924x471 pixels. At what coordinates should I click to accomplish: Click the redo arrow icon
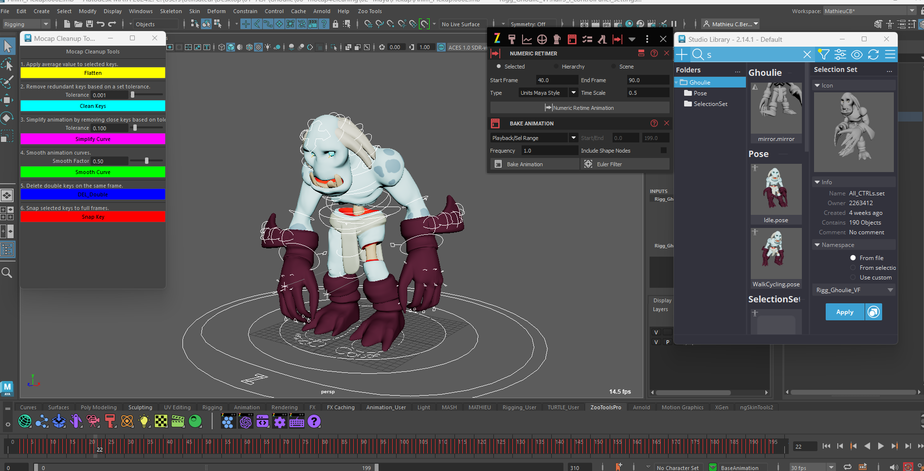[112, 24]
